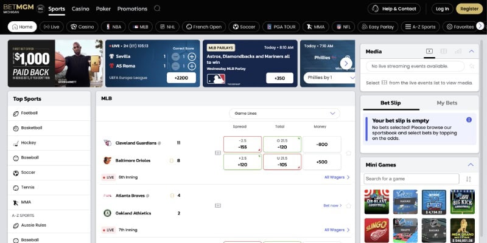This screenshot has width=487, height=243.
Task: Advance promo carousel with arrow button
Action: click(x=346, y=64)
